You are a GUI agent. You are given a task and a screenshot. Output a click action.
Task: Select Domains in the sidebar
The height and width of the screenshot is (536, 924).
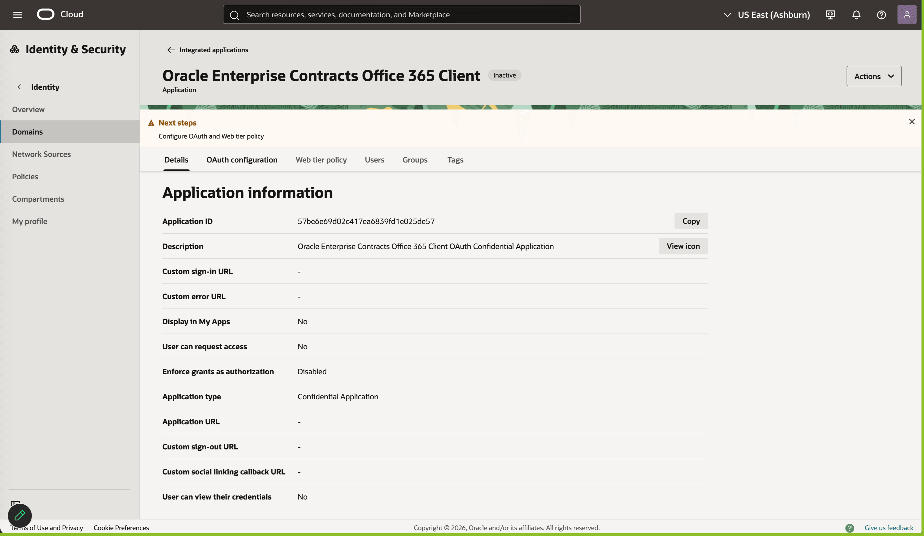coord(70,132)
